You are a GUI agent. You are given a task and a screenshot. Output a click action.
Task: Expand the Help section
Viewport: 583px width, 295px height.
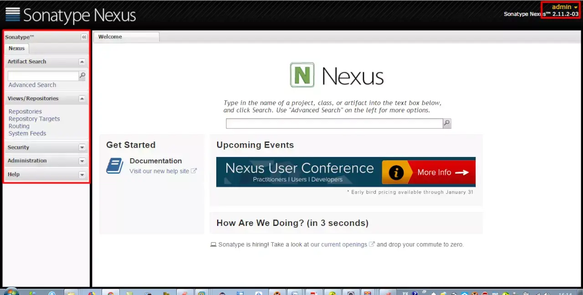click(x=82, y=175)
